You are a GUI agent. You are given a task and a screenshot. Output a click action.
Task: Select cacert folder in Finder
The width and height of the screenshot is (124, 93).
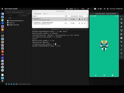click(x=11, y=23)
